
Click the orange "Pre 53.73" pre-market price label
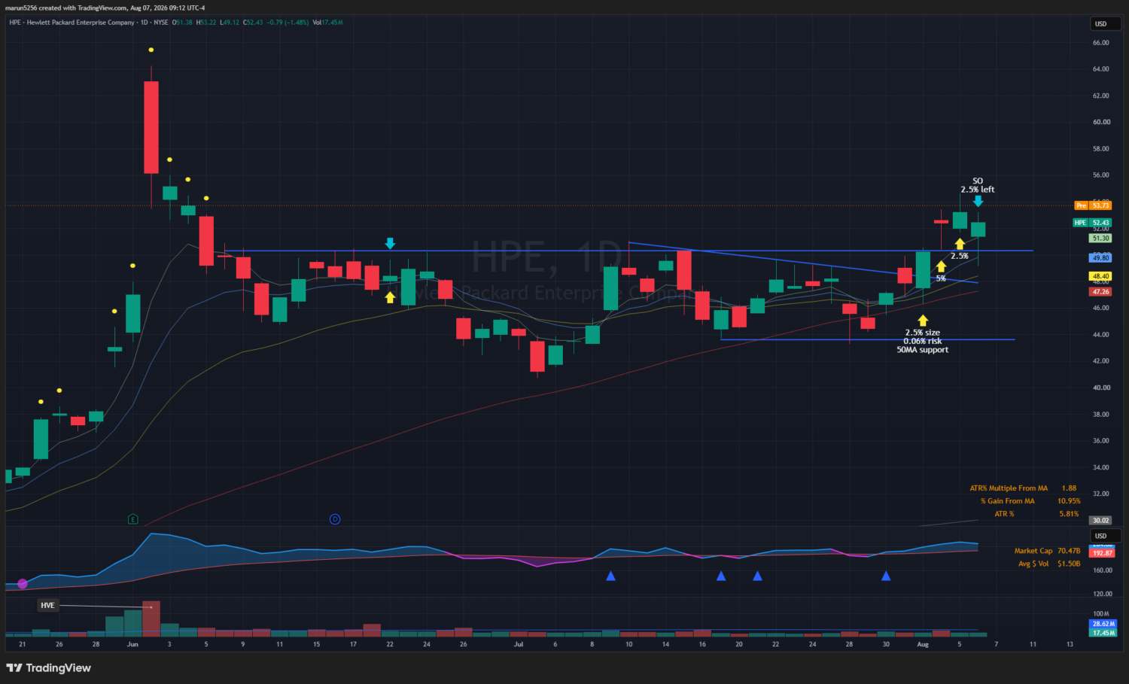(1093, 205)
